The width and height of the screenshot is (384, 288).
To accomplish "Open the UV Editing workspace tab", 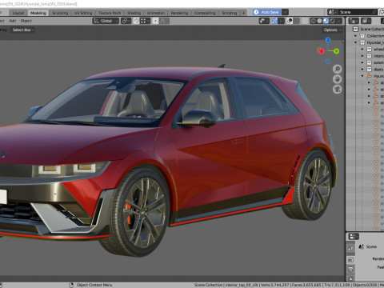I will click(x=83, y=13).
